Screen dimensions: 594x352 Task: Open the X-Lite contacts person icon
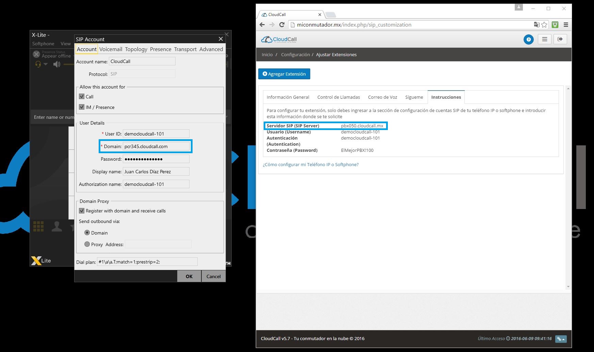click(56, 226)
